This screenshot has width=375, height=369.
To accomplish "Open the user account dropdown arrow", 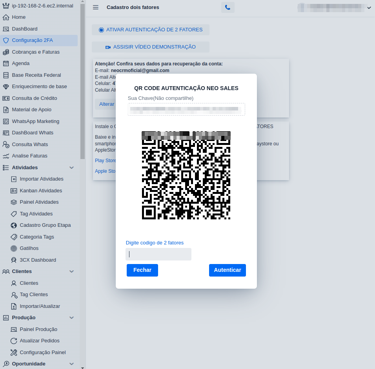I will tap(369, 8).
